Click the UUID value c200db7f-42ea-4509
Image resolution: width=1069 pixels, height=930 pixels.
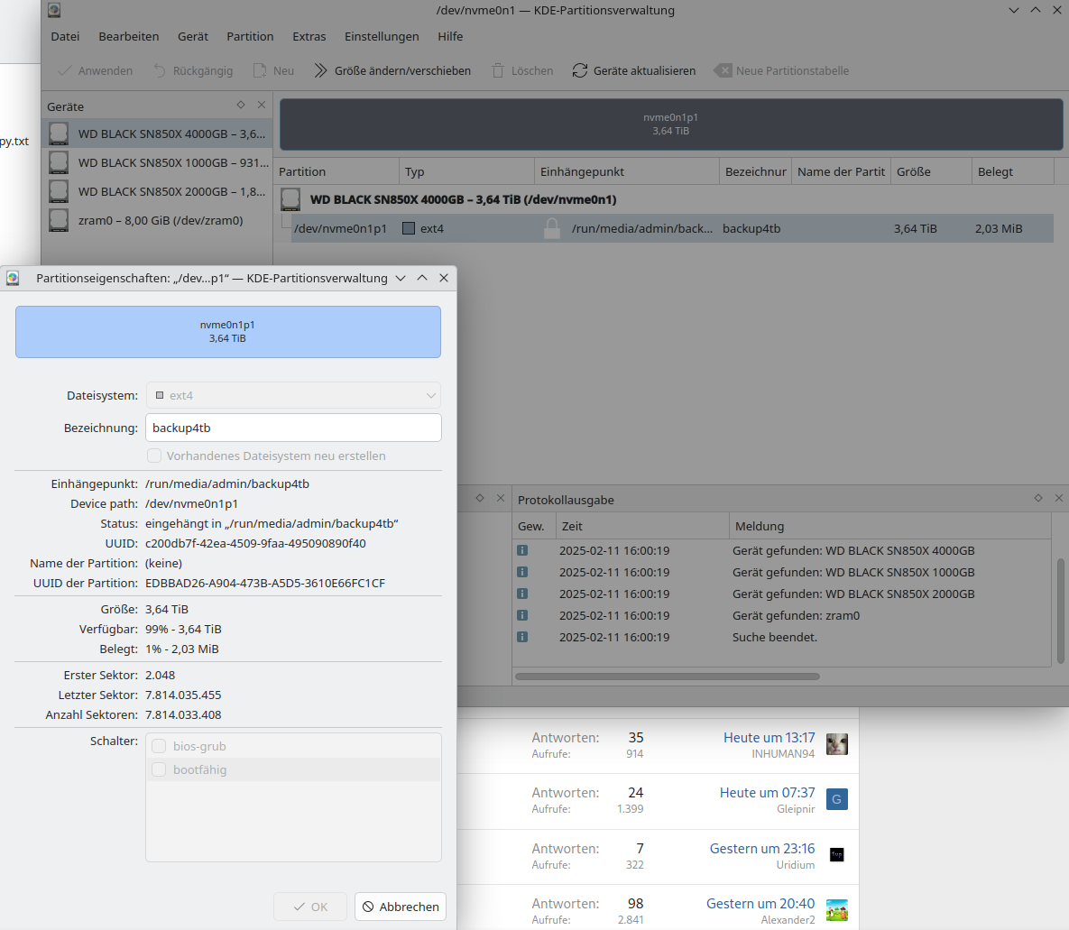pyautogui.click(x=255, y=543)
